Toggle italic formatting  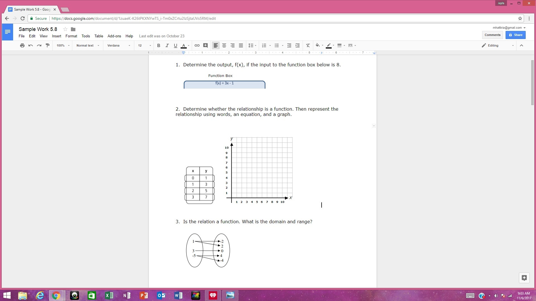point(167,45)
